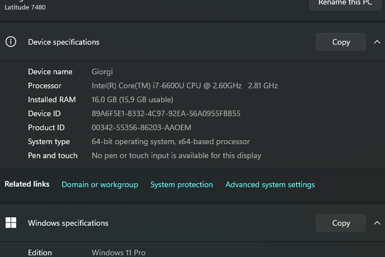
Task: Open the Domain or workgroup link
Action: [100, 184]
